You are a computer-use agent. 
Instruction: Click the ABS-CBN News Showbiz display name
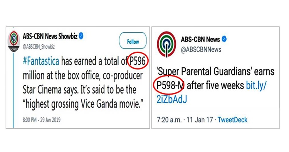coord(50,36)
